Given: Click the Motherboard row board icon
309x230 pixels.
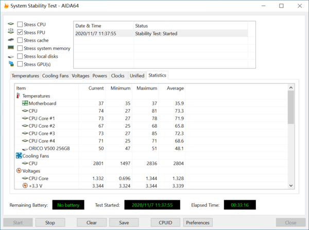Looking at the screenshot, I should coord(25,103).
